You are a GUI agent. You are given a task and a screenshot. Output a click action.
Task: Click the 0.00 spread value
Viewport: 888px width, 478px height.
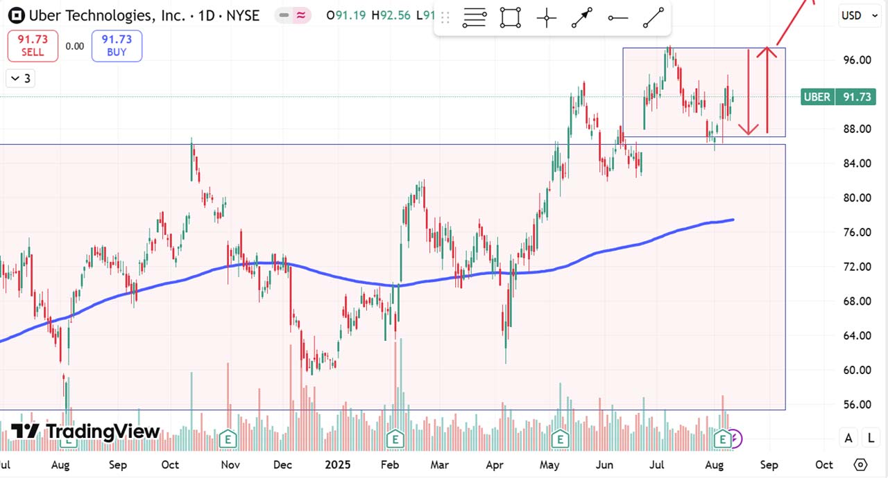coord(75,46)
